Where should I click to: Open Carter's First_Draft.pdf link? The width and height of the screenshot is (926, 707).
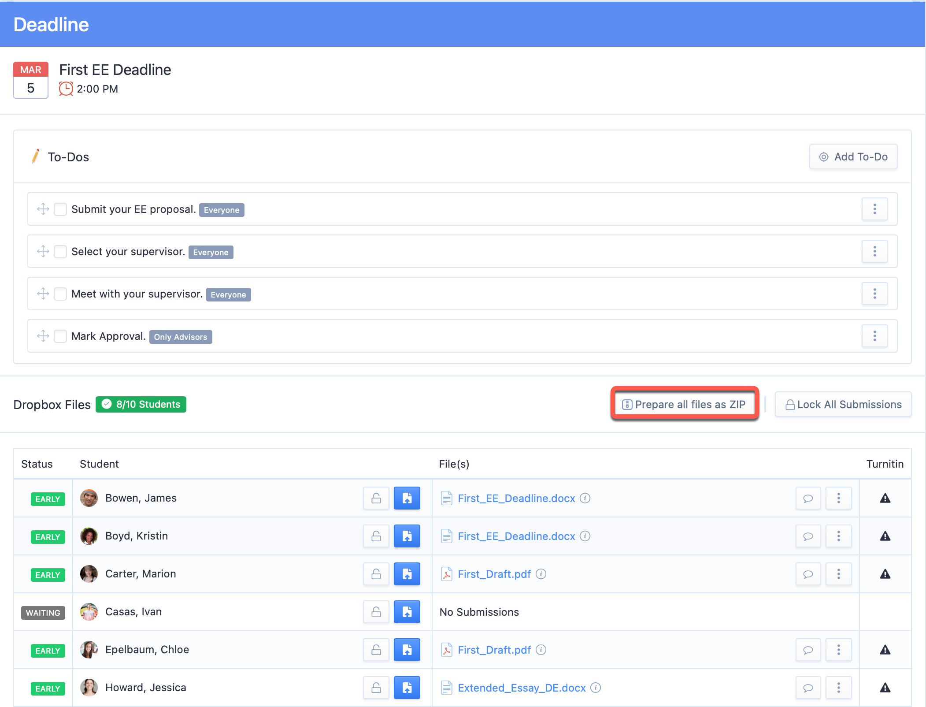point(494,574)
